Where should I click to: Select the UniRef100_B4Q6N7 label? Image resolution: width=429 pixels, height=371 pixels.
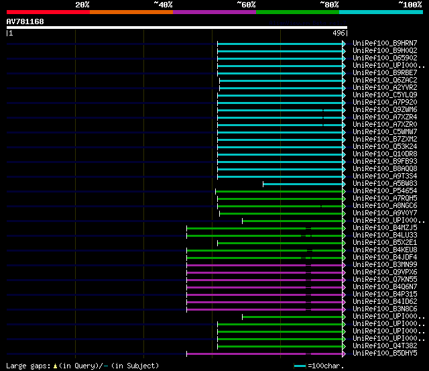pos(385,287)
